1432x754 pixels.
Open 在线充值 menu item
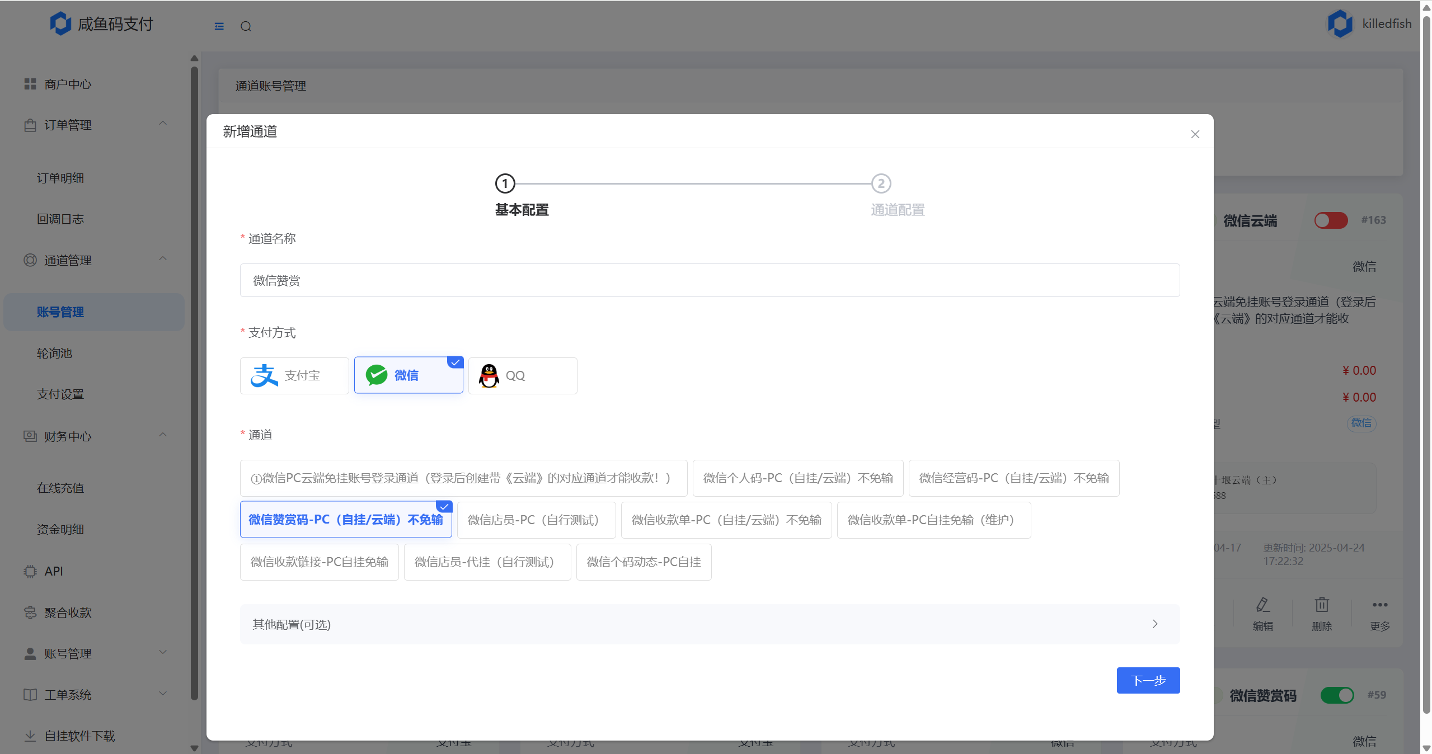[x=60, y=488]
